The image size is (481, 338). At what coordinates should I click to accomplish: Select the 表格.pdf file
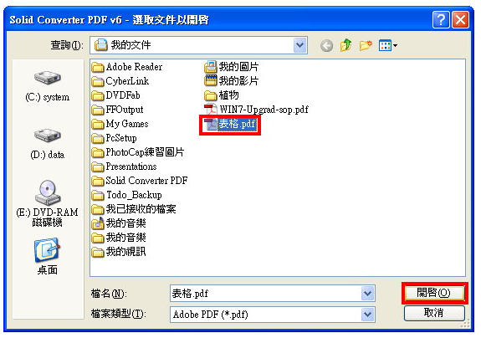(x=230, y=124)
